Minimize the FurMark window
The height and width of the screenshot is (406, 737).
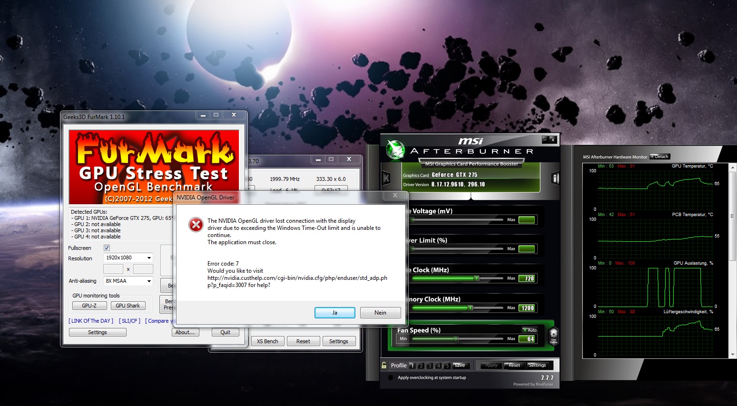click(203, 115)
